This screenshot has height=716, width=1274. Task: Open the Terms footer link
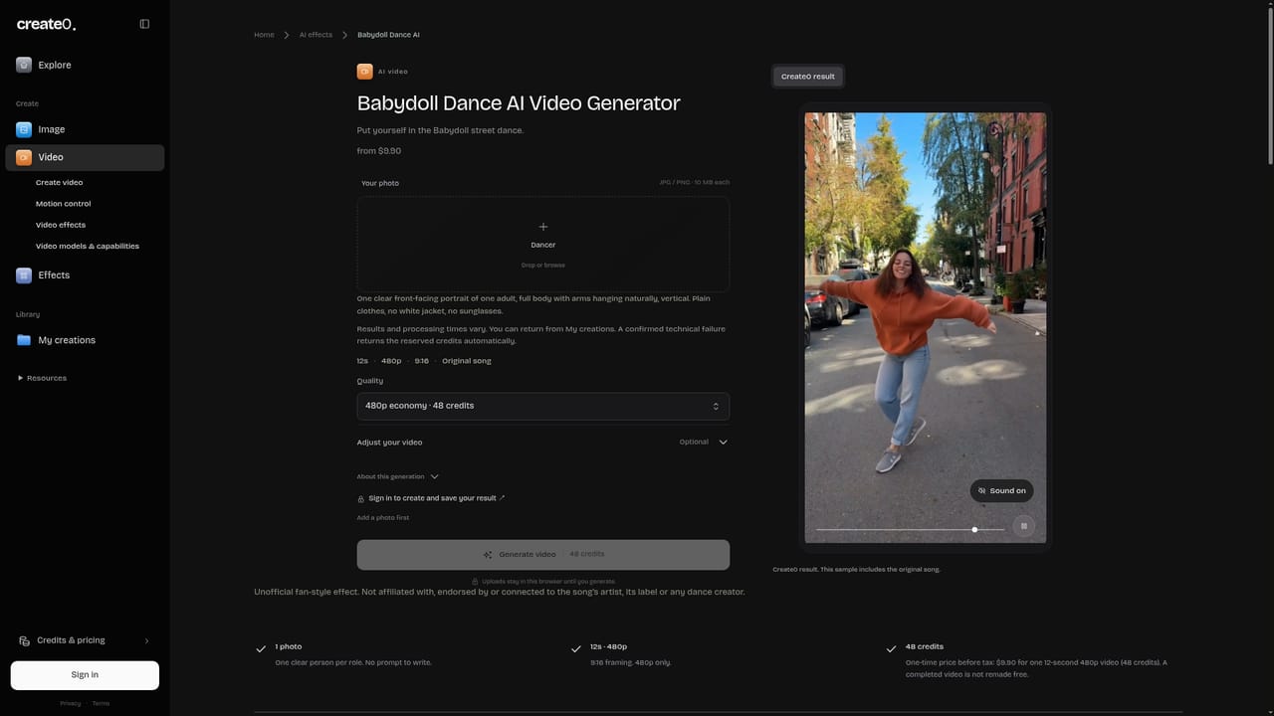tap(101, 703)
